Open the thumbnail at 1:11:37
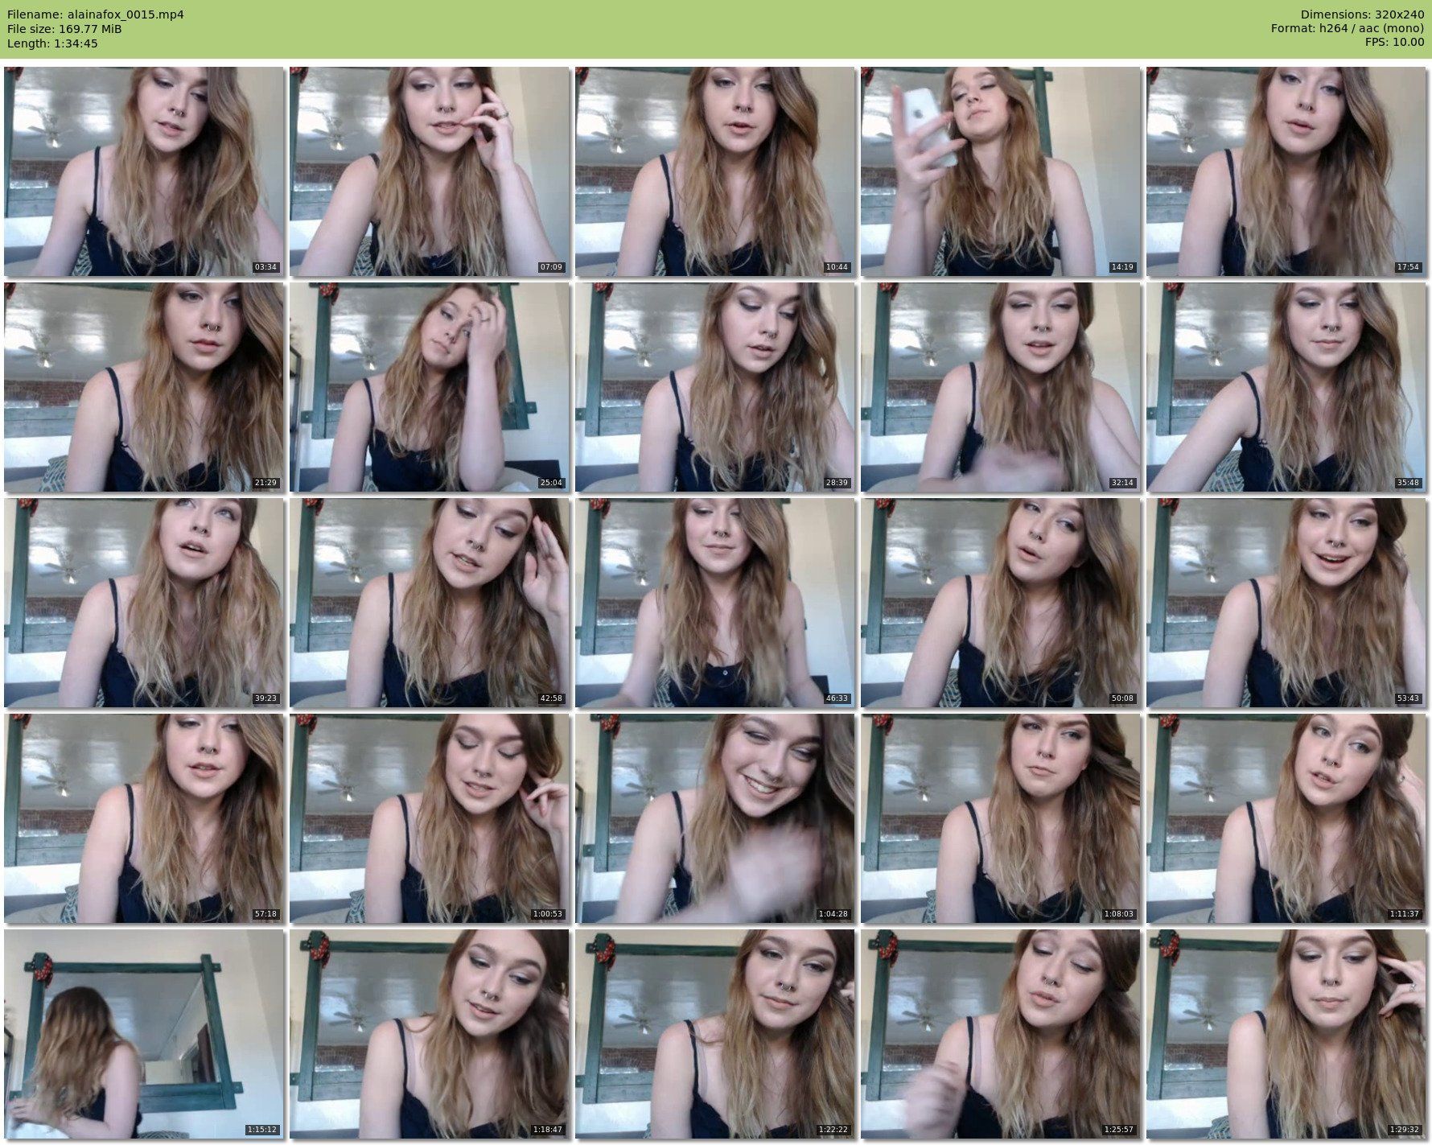The height and width of the screenshot is (1145, 1432). click(x=1286, y=818)
